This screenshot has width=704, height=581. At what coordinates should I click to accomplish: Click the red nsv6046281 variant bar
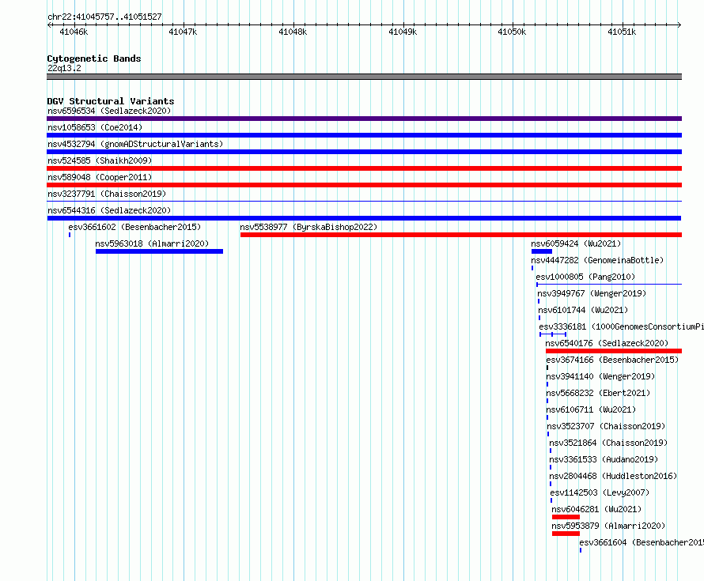566,517
